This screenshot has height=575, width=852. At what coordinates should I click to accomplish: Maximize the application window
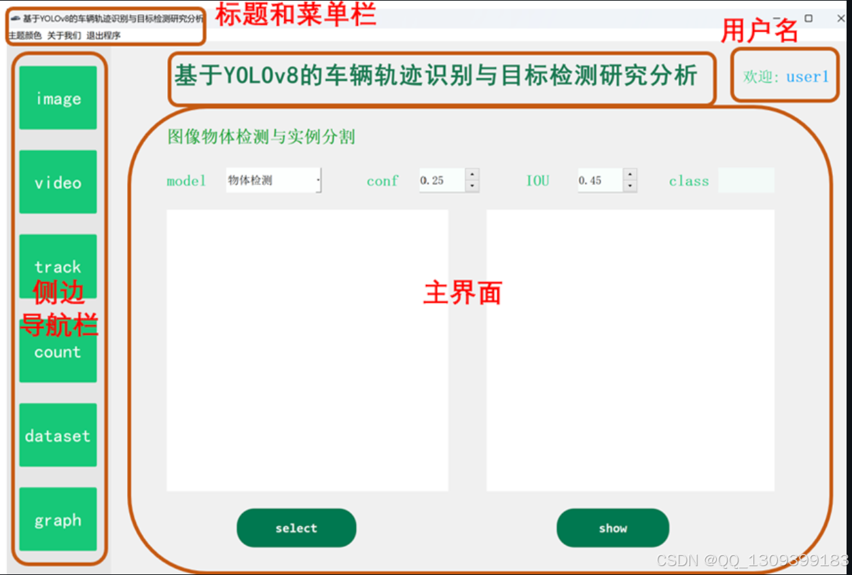(809, 18)
